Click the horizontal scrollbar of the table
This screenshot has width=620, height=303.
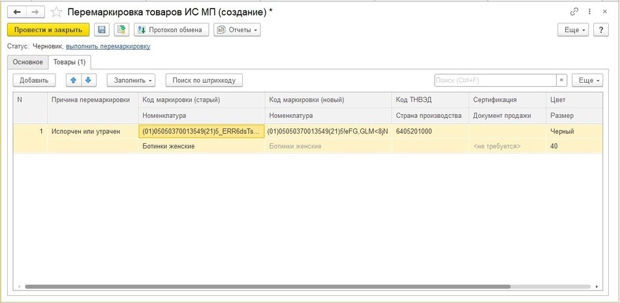[261, 286]
